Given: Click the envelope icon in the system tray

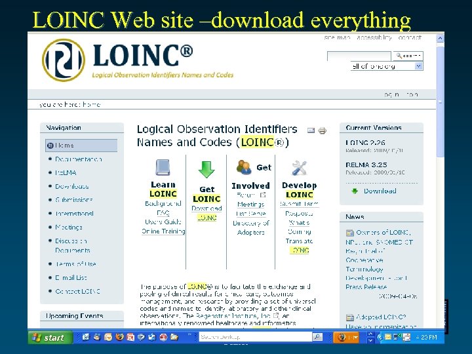Looking at the screenshot, I should tap(388, 337).
